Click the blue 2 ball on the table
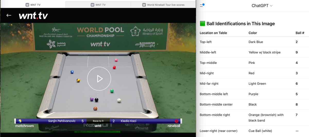 (x=72, y=72)
